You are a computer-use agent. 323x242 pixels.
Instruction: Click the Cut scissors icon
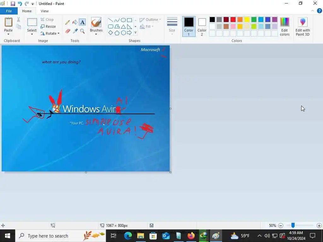(18, 19)
